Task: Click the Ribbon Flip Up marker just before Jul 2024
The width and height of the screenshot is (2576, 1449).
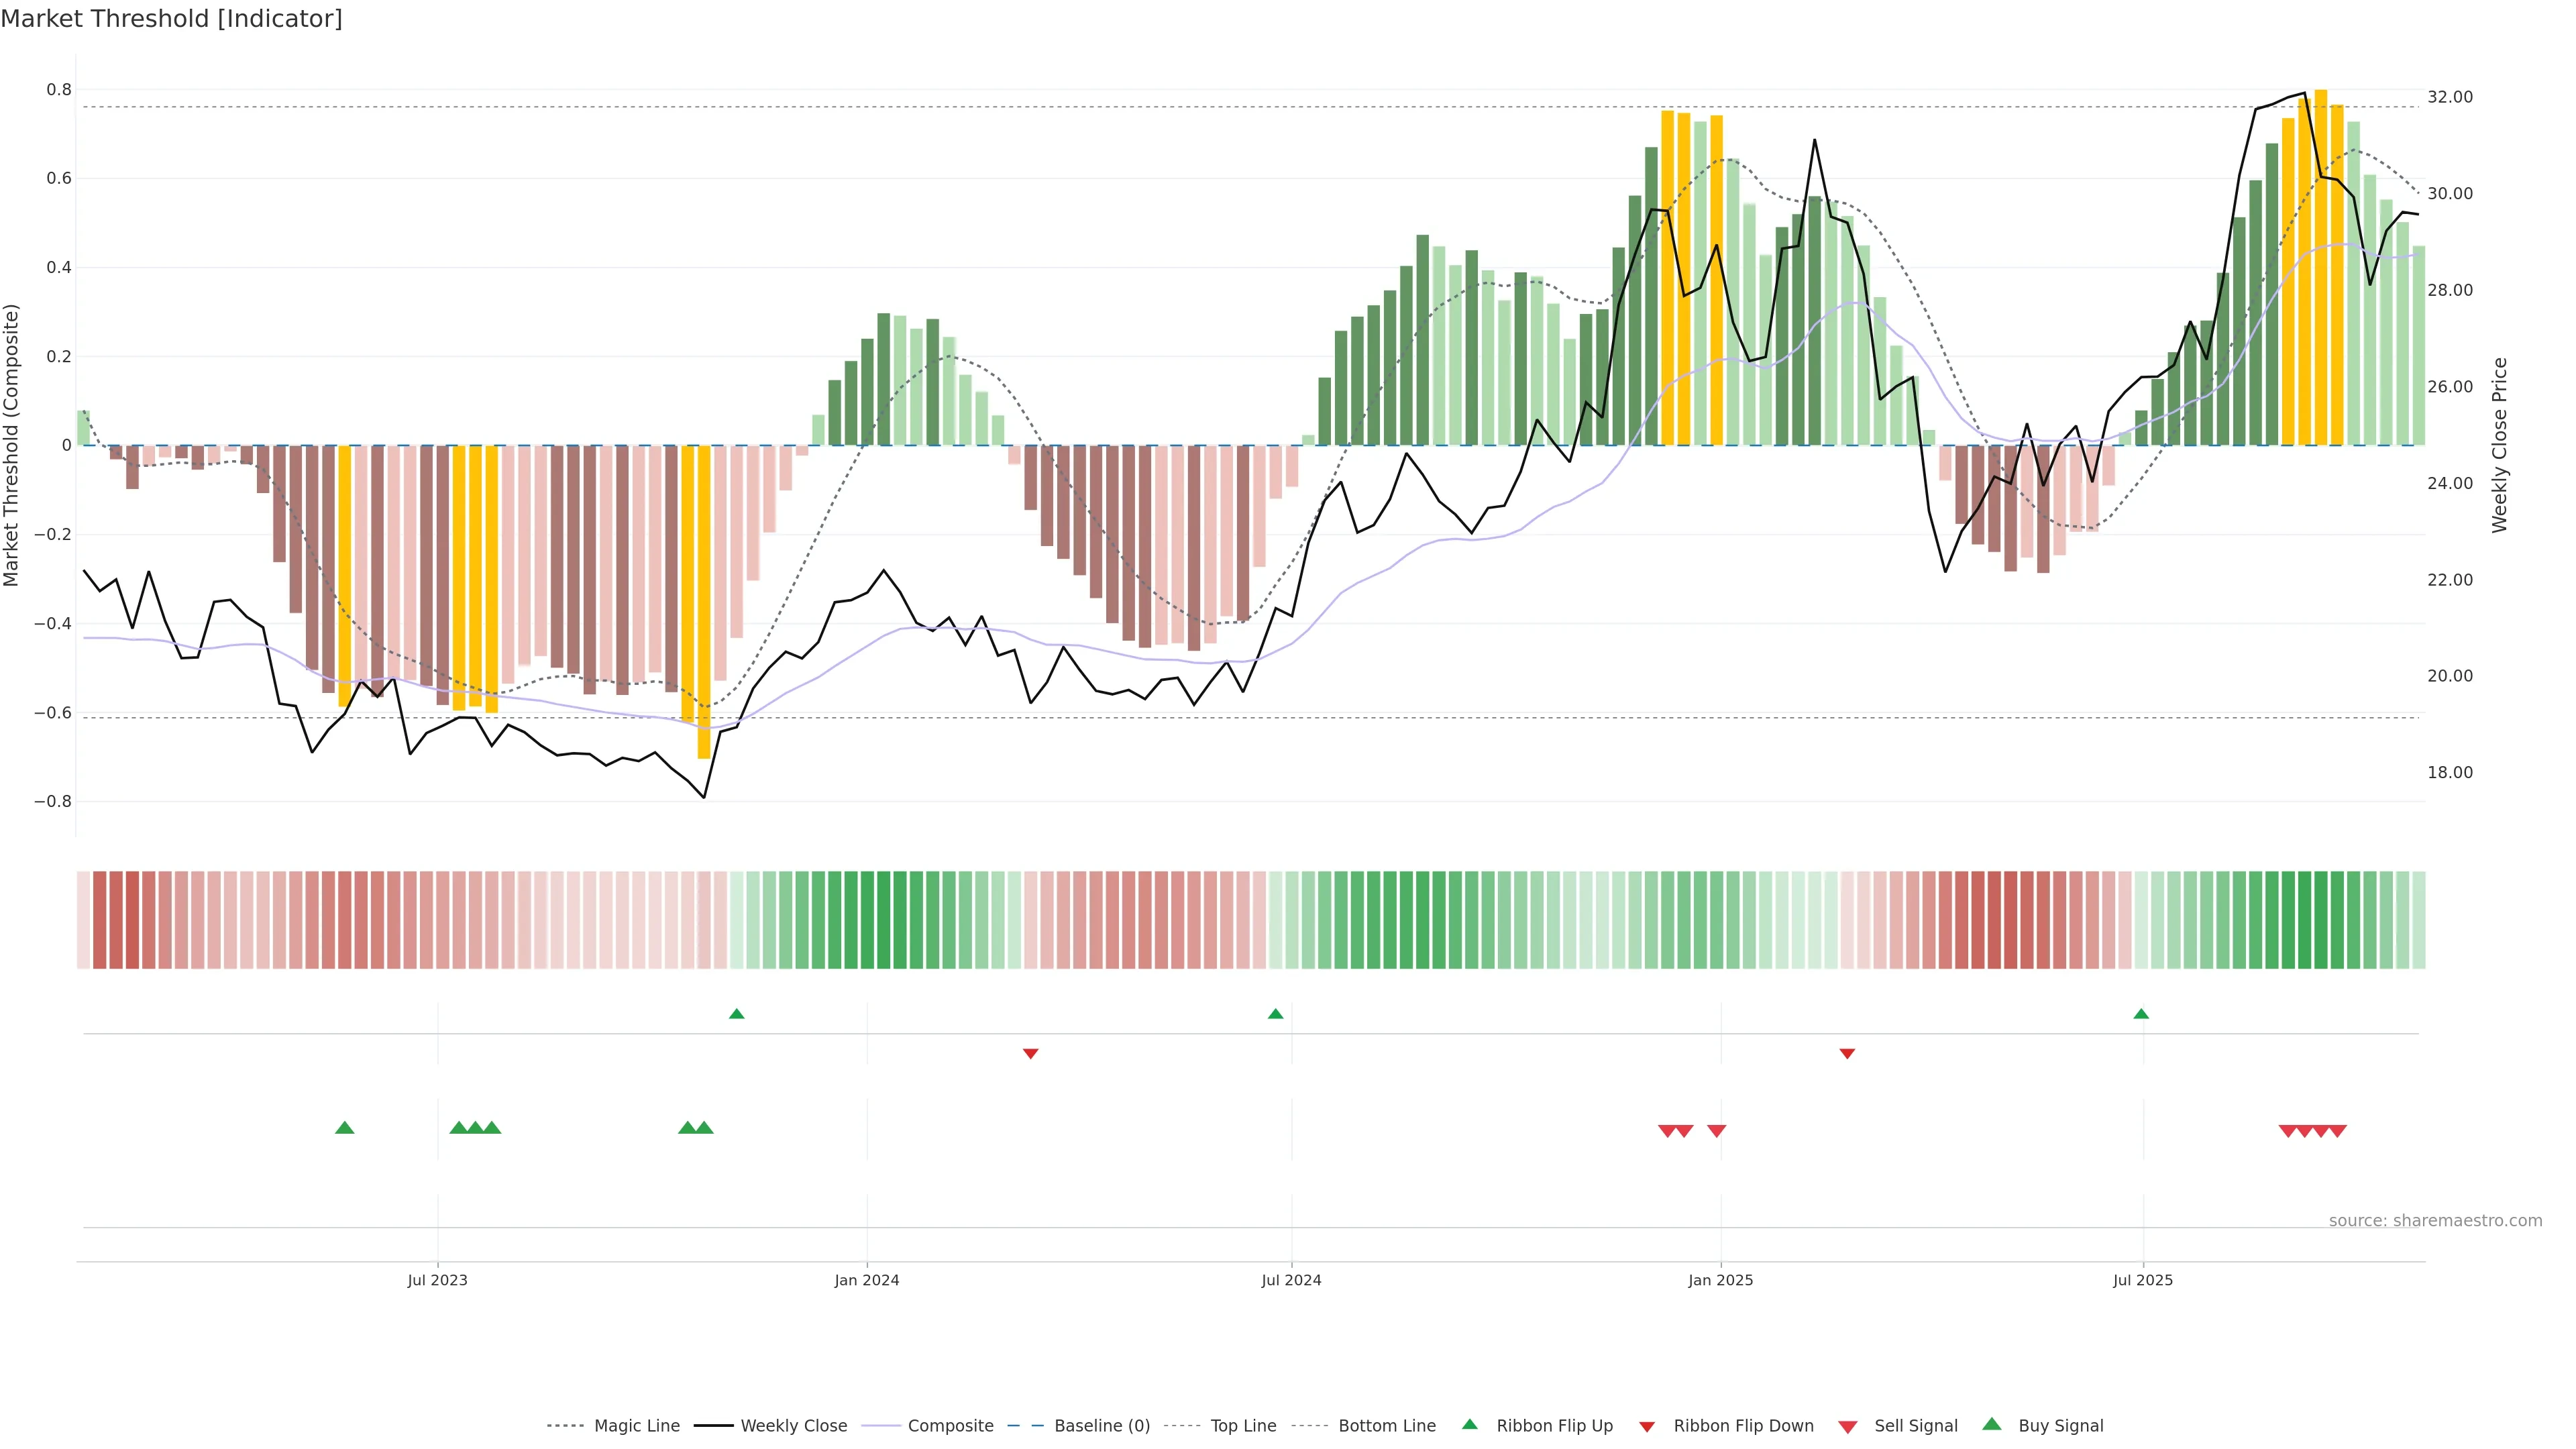Action: pyautogui.click(x=1275, y=1014)
